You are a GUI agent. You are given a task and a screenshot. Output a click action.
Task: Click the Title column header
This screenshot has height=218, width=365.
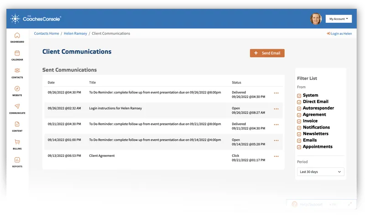coord(93,83)
